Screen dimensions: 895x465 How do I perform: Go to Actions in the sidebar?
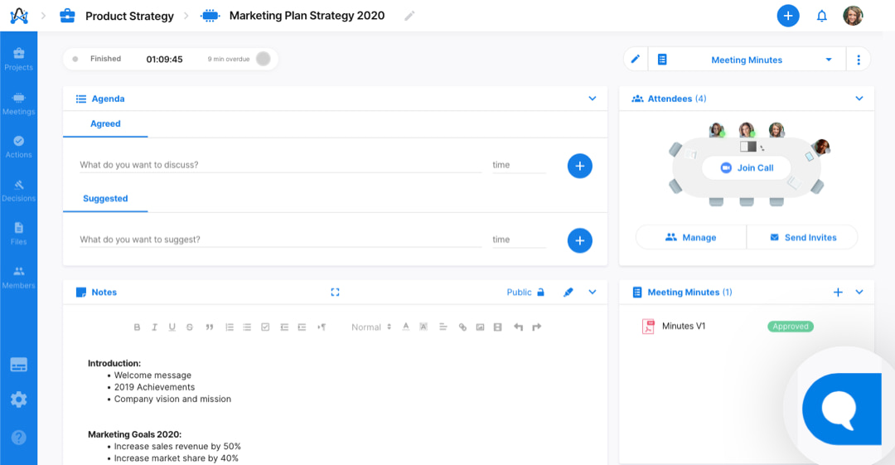pyautogui.click(x=18, y=147)
